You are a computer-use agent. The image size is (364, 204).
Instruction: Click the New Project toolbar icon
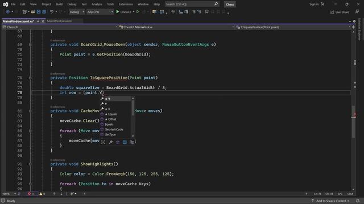click(x=24, y=12)
